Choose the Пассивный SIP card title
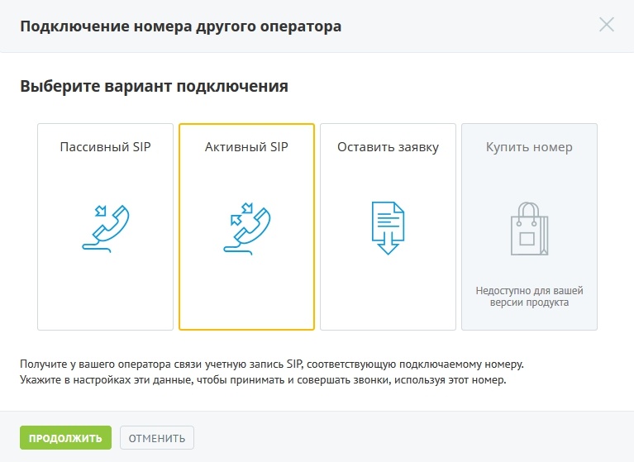 tap(105, 147)
